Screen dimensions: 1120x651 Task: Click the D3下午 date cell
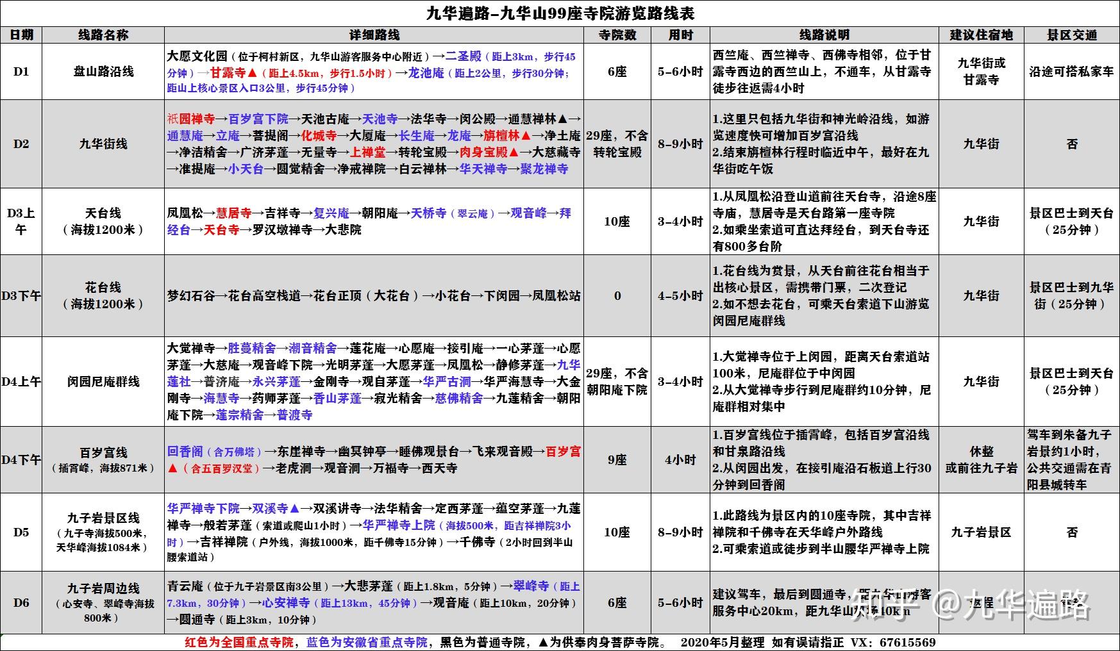point(21,295)
